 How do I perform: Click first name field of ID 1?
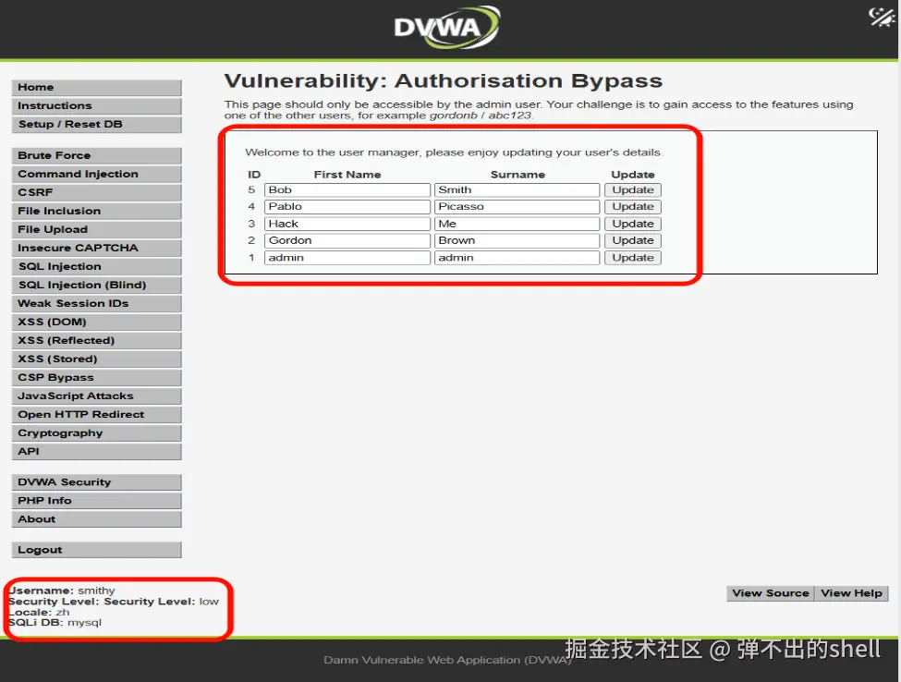(347, 258)
